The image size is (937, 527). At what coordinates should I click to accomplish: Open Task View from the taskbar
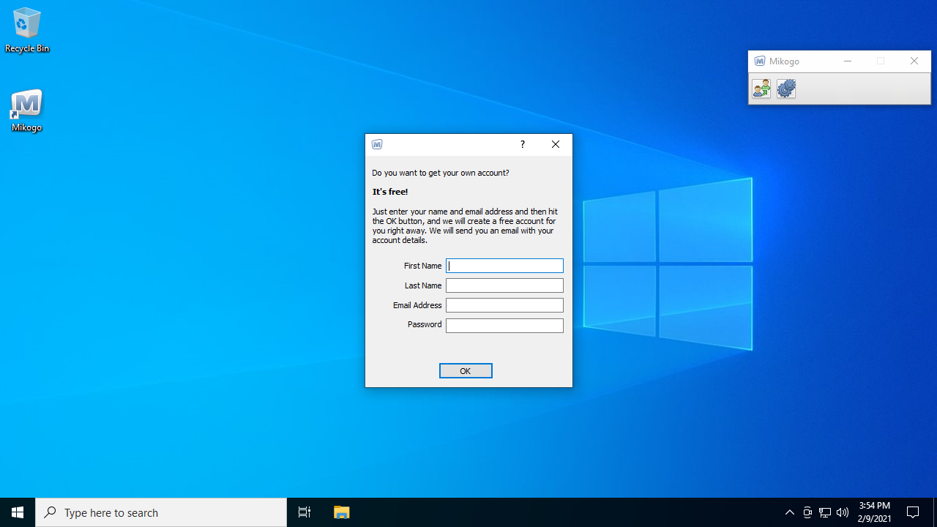point(305,512)
